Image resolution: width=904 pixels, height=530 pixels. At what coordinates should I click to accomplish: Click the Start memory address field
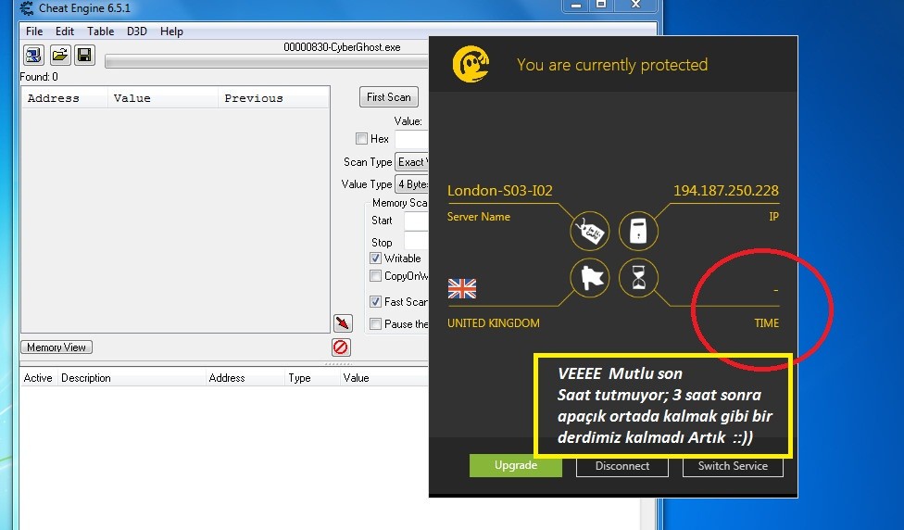[416, 221]
